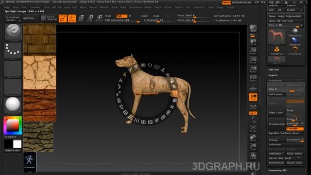Toggle the Mrgb channel button
Image resolution: width=311 pixels, height=175 pixels.
pyautogui.click(x=108, y=16)
